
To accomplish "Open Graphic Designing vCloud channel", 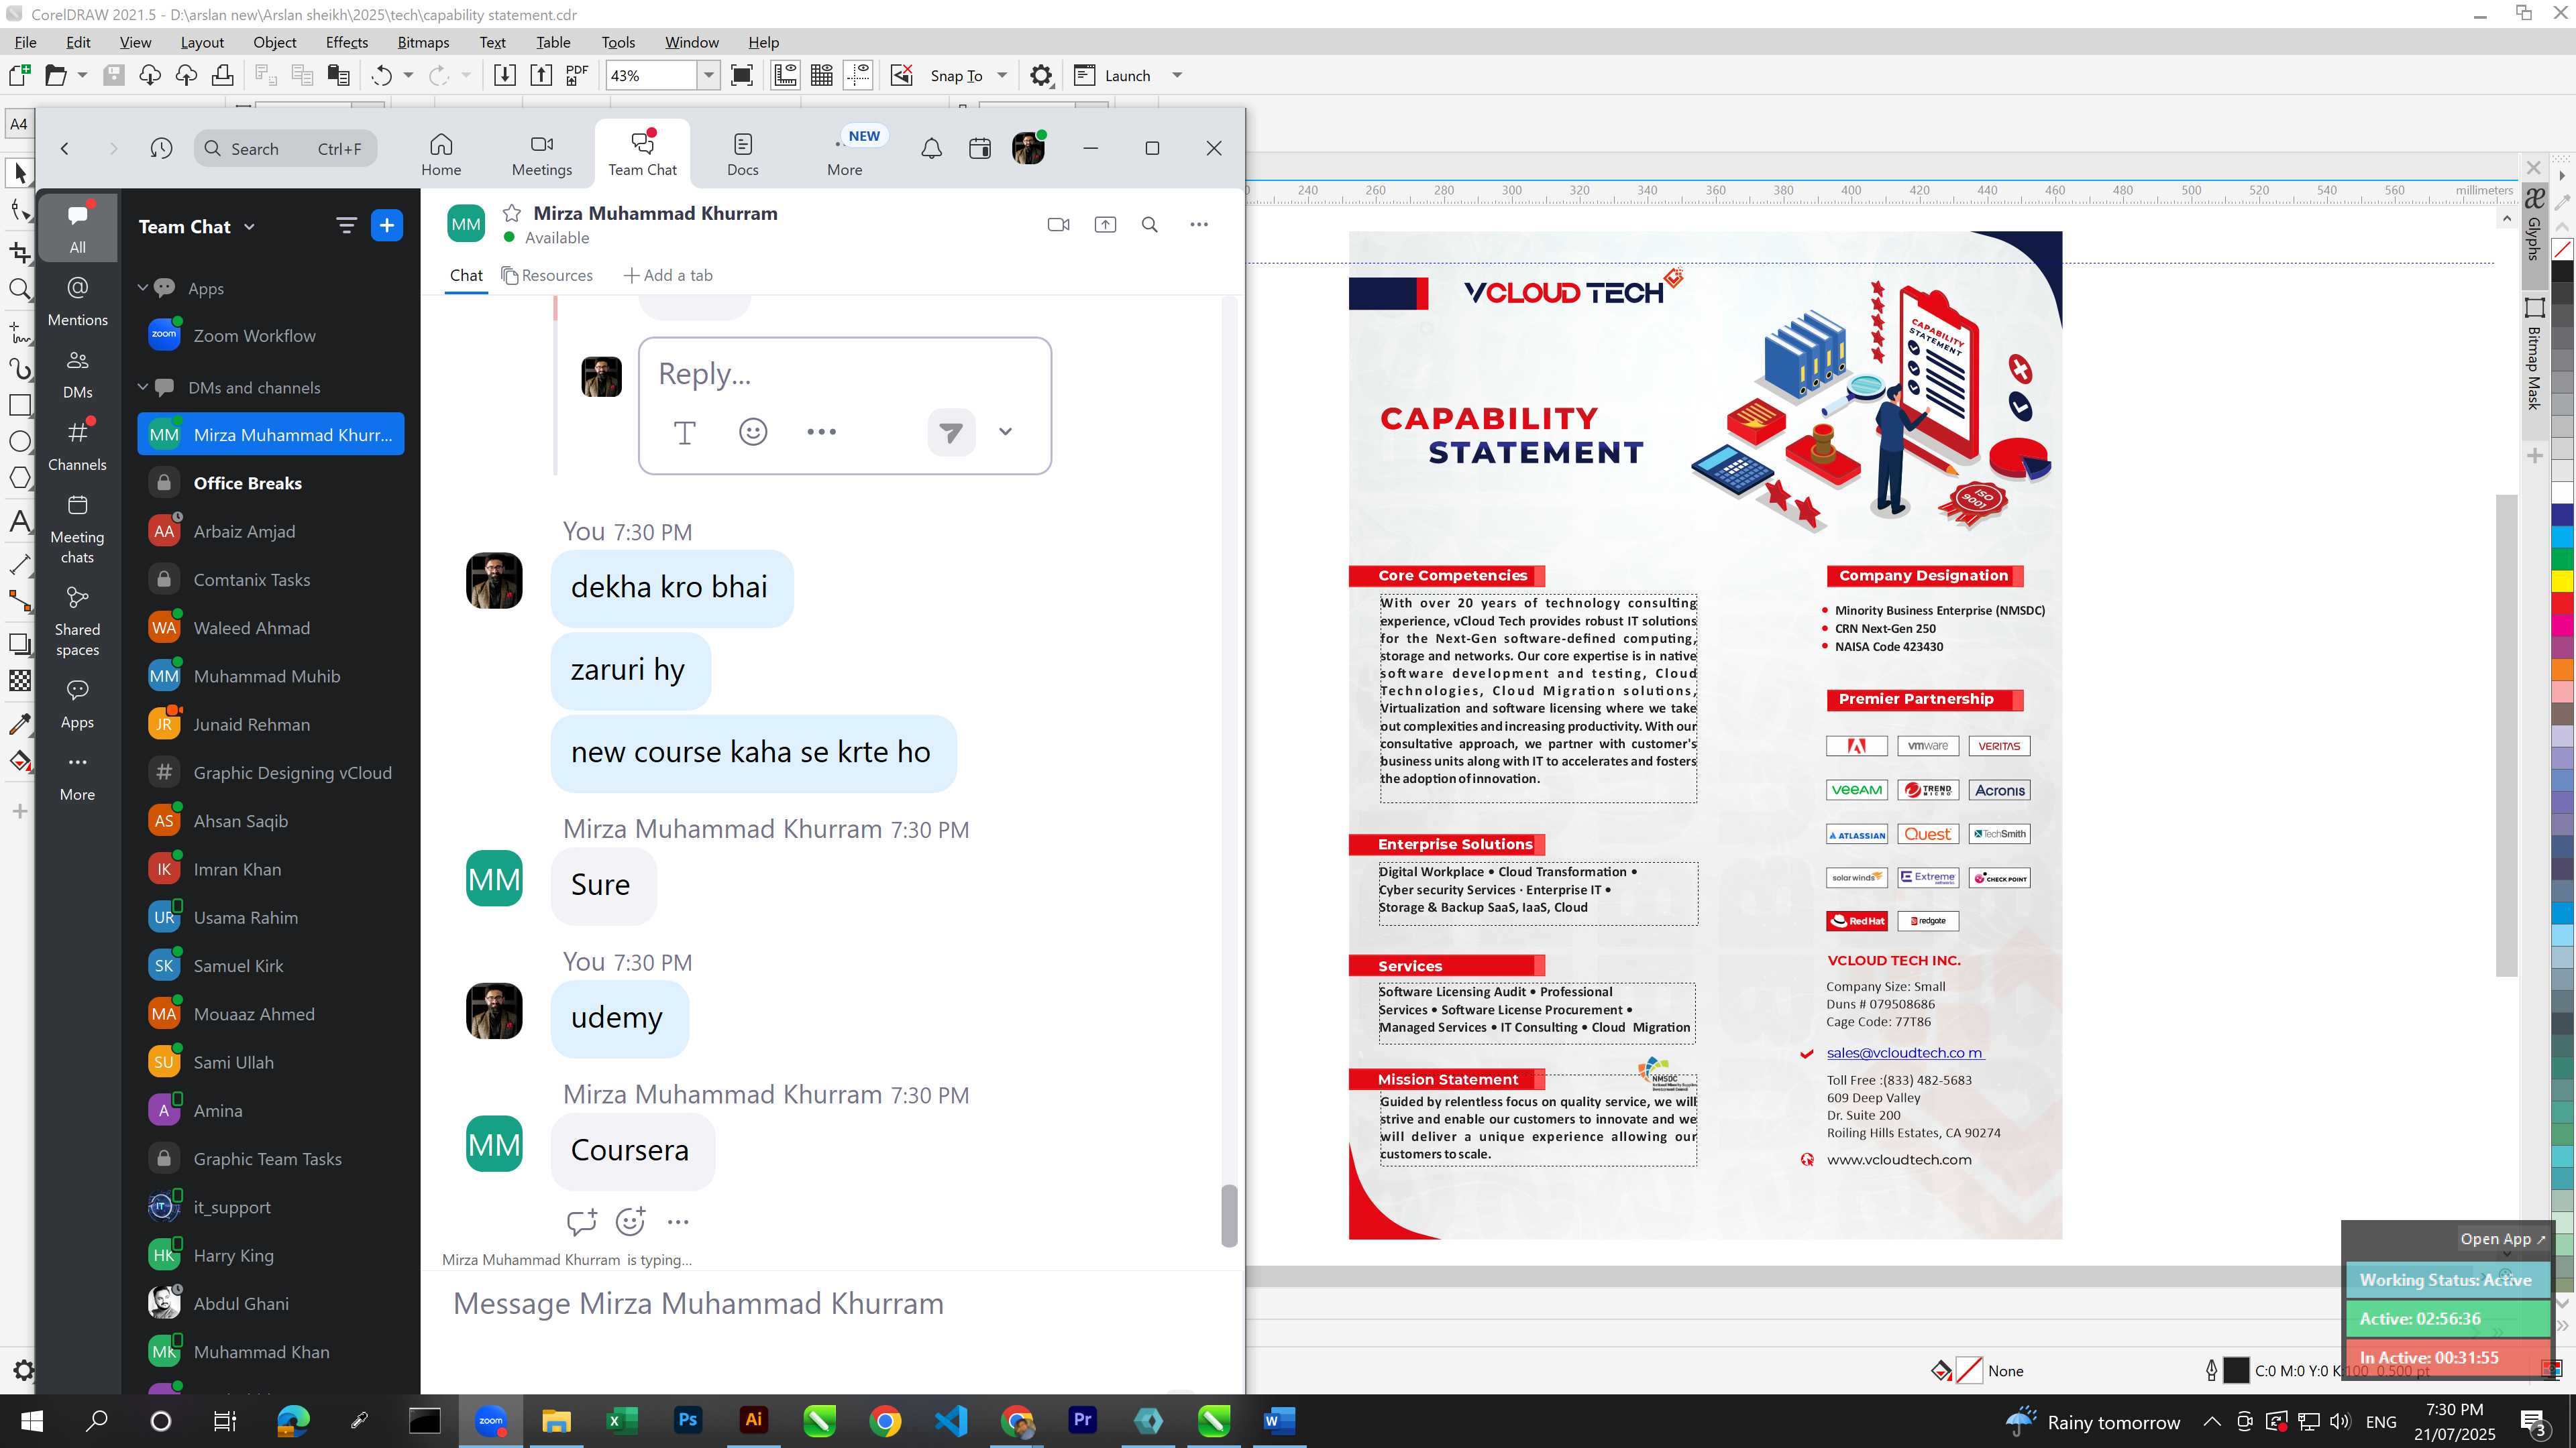I will coord(271,774).
